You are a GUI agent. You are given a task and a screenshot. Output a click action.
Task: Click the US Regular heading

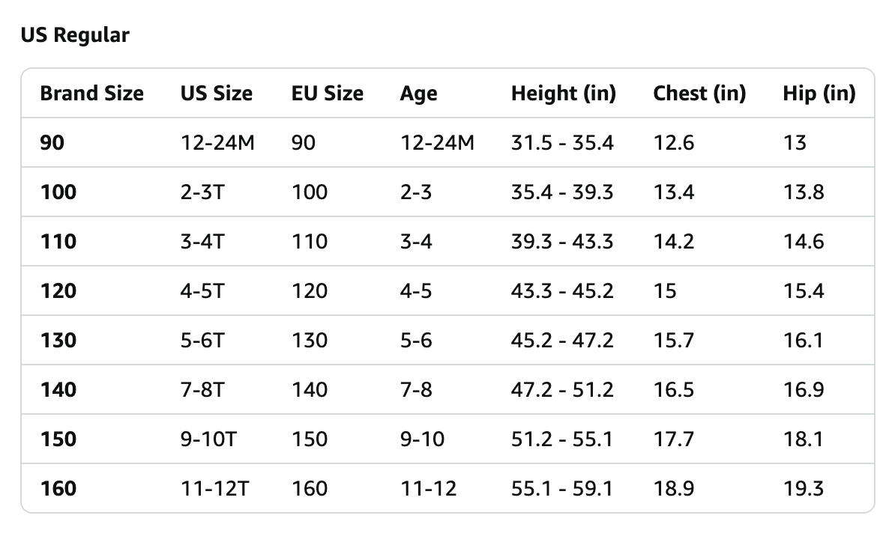pos(75,35)
